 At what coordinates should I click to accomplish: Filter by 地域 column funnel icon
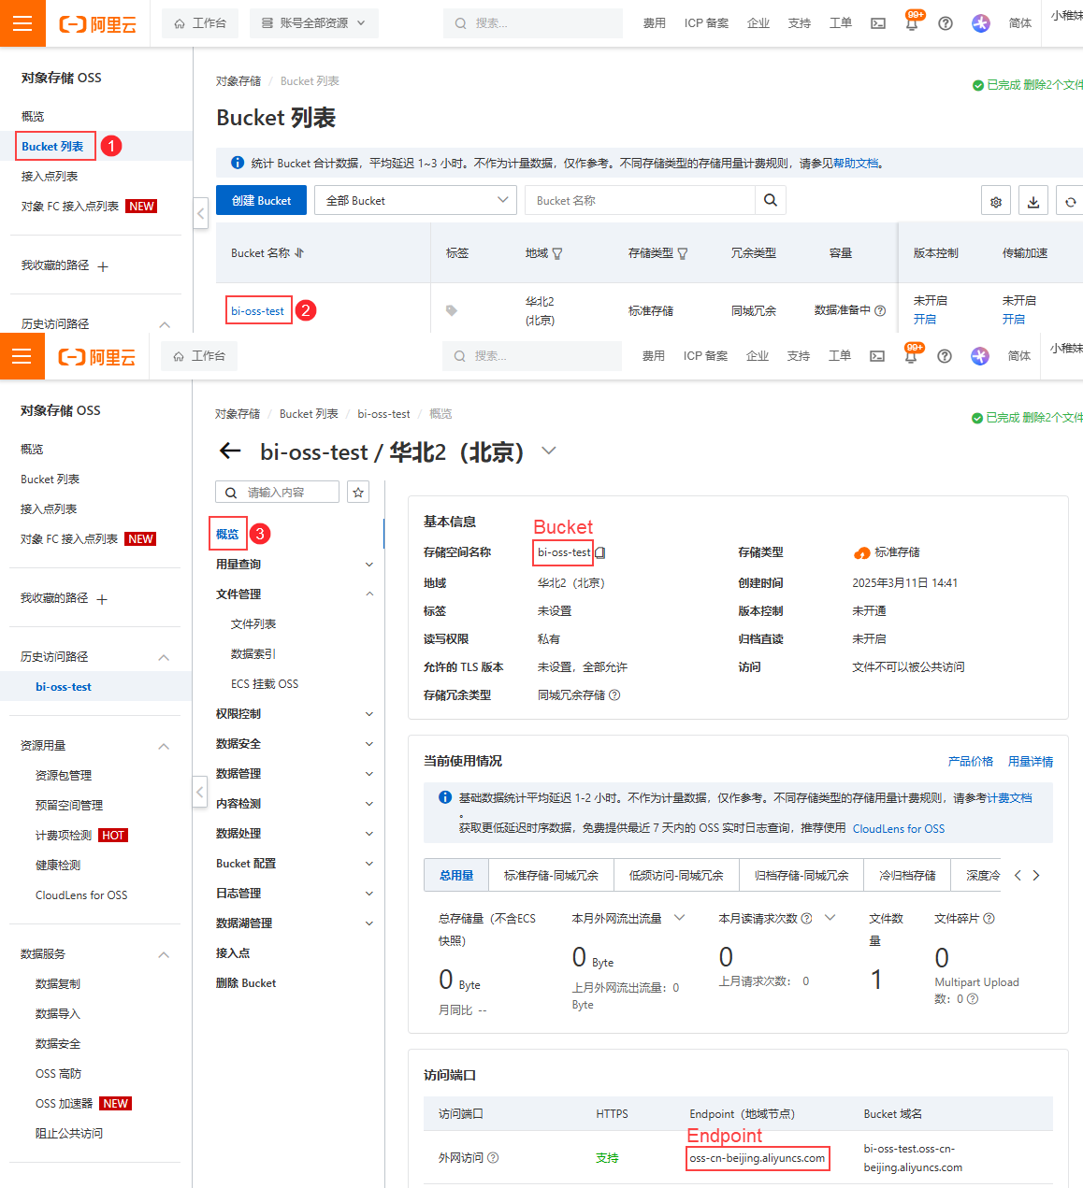[x=557, y=253]
